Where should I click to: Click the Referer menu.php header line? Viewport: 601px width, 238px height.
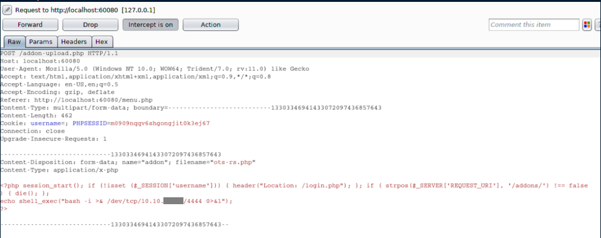coord(76,100)
